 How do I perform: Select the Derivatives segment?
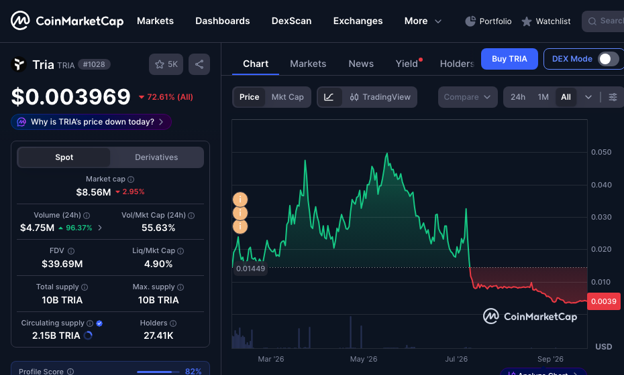click(156, 157)
